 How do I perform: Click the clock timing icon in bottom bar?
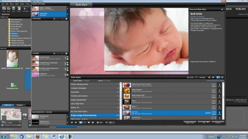[x=85, y=122]
